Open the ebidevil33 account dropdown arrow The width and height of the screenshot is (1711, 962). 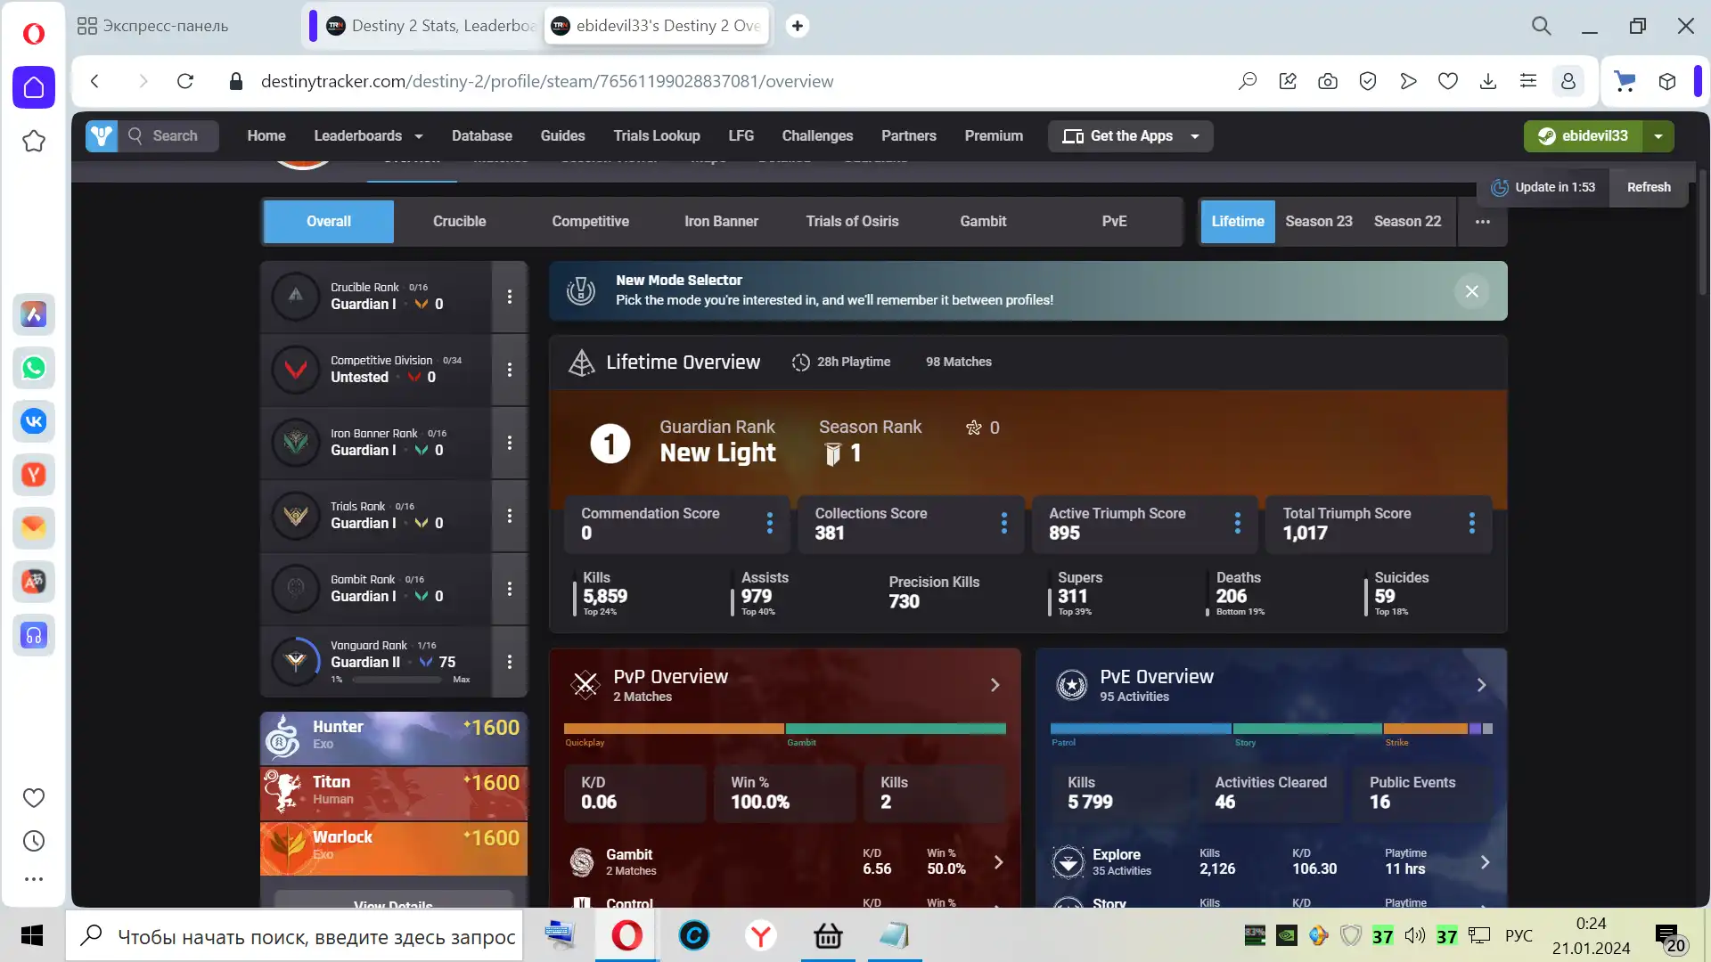(x=1658, y=136)
